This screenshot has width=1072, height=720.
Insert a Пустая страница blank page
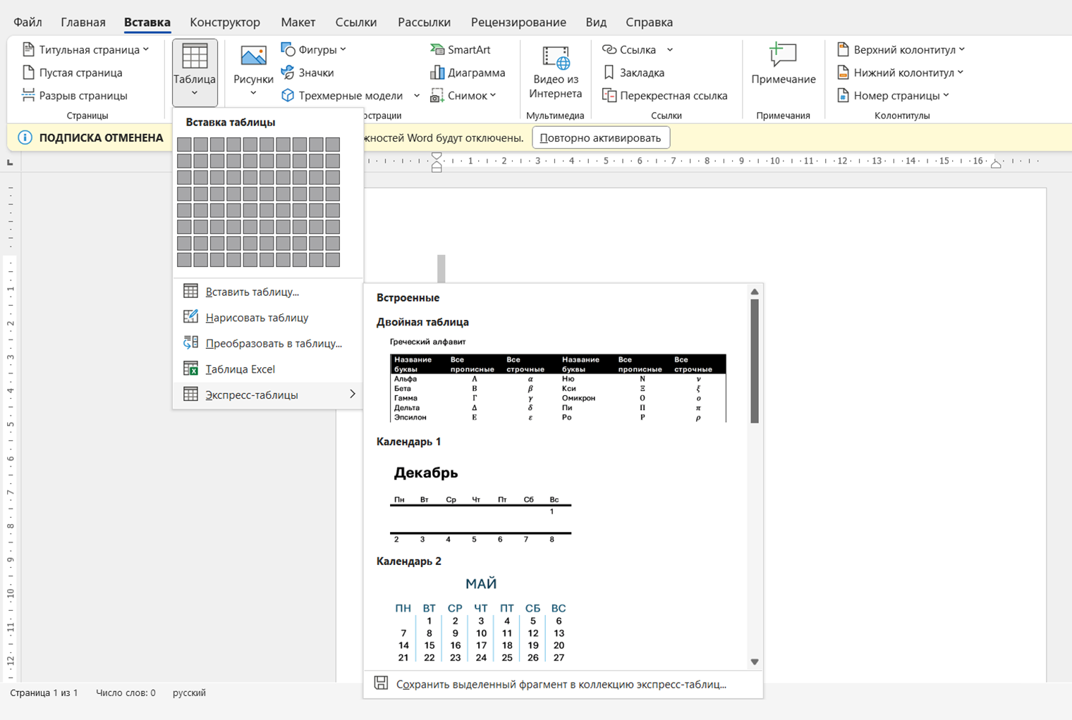pos(73,73)
